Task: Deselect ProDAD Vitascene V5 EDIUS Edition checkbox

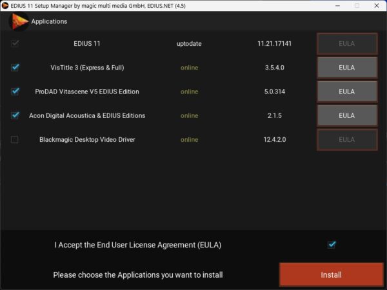Action: pos(15,92)
